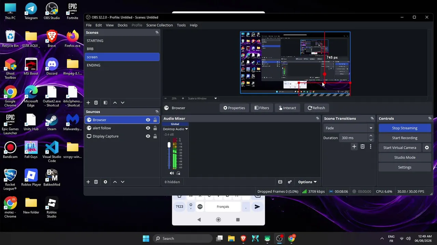
Task: Open the preview scaling dropdown arrow
Action: 215,98
